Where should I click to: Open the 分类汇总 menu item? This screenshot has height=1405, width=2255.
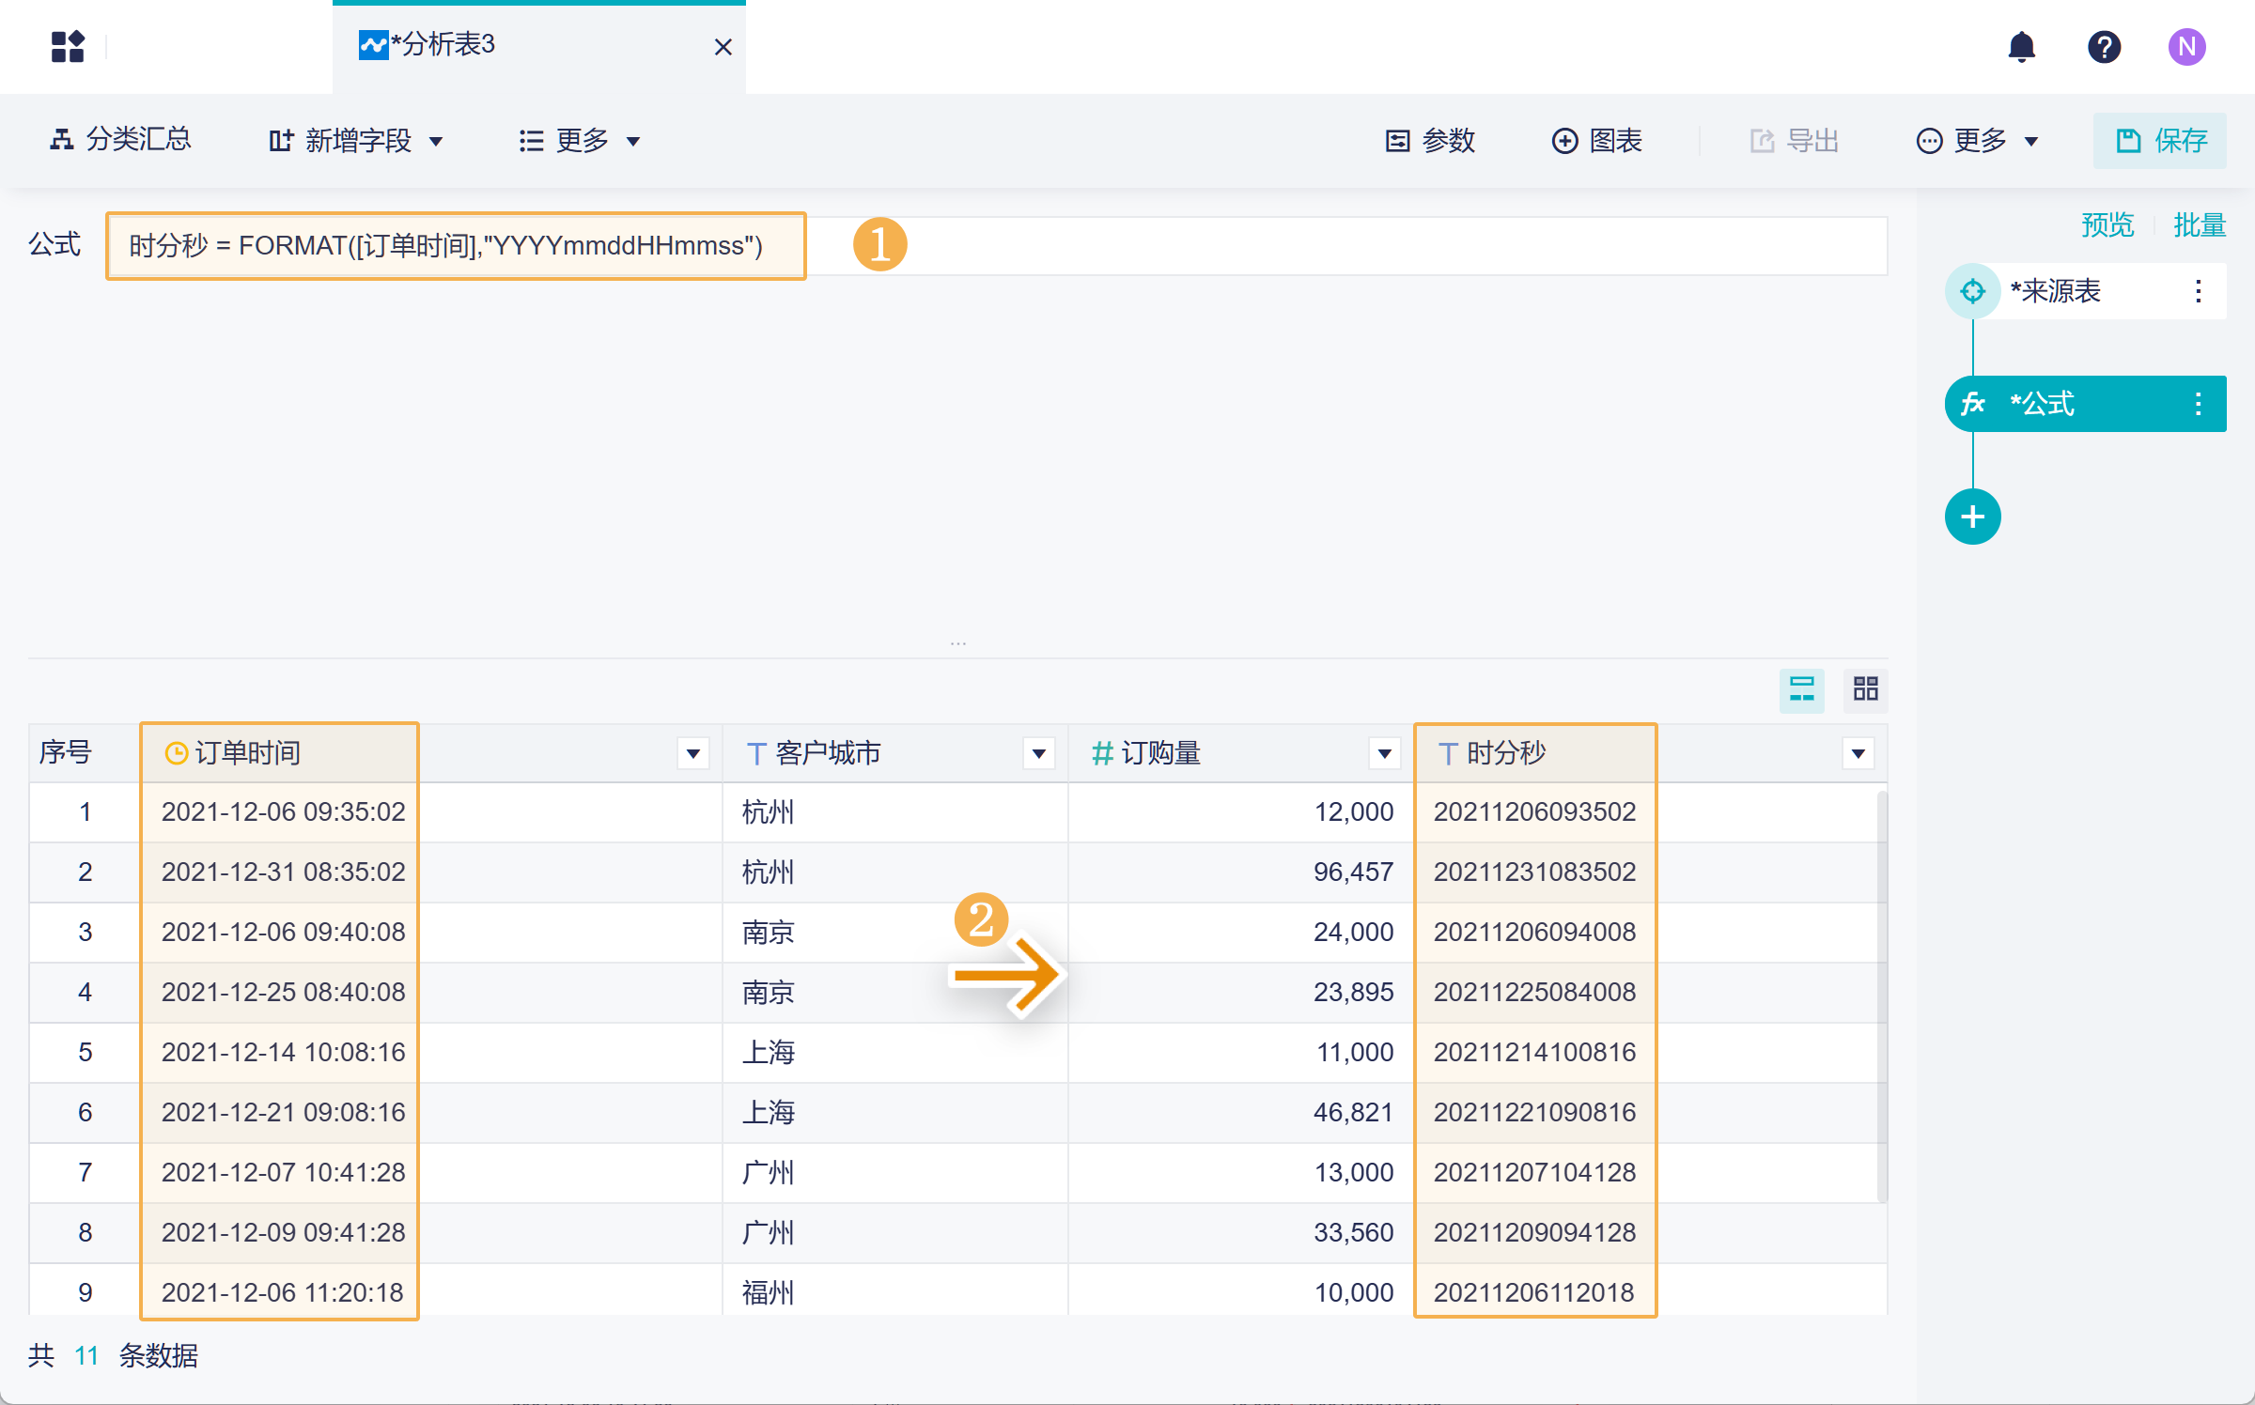120,140
